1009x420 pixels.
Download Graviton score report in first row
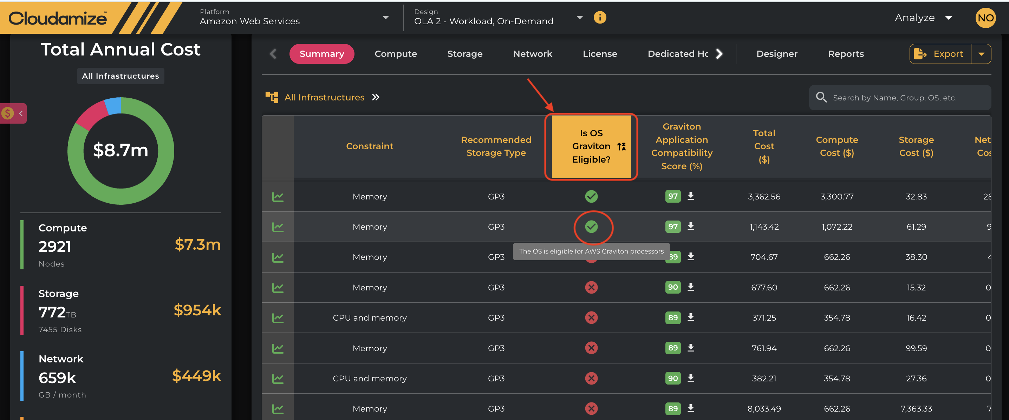(691, 196)
